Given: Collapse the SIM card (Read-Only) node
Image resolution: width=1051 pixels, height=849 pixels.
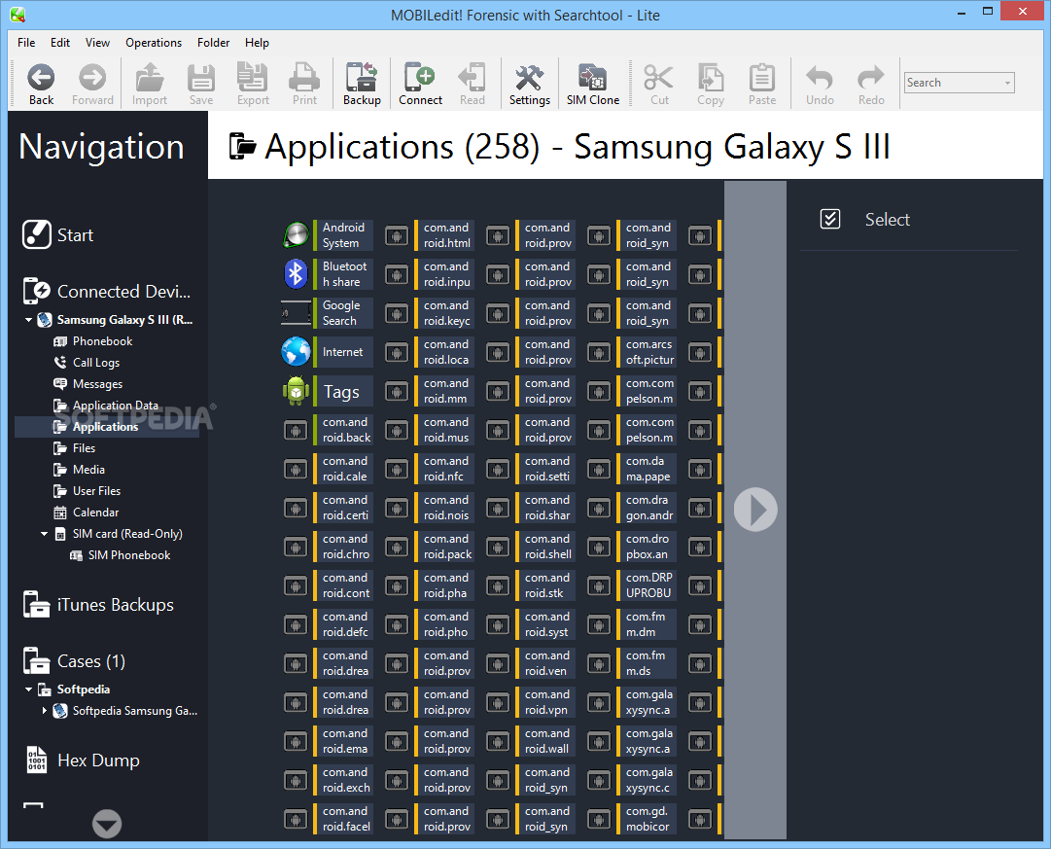Looking at the screenshot, I should click(x=45, y=534).
